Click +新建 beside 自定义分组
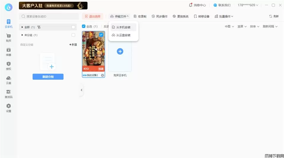Viewport: 284px width, 158px height. pyautogui.click(x=73, y=44)
